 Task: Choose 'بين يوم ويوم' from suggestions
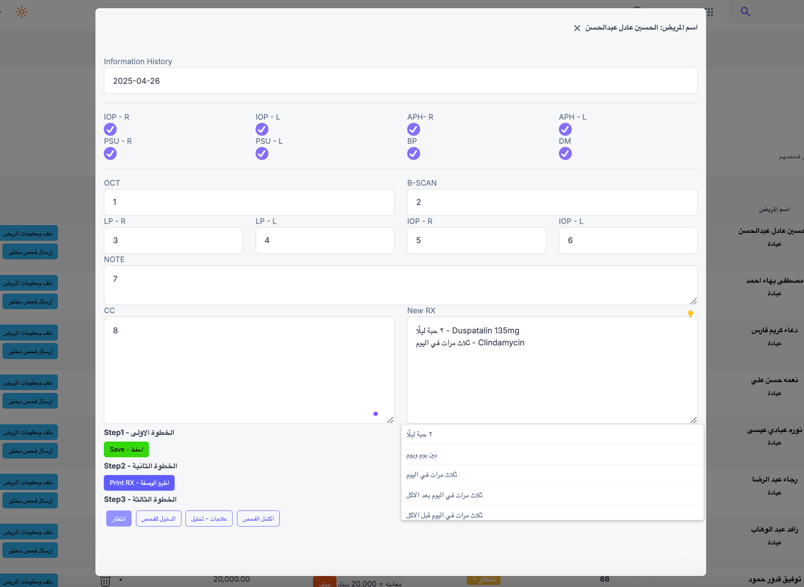552,455
